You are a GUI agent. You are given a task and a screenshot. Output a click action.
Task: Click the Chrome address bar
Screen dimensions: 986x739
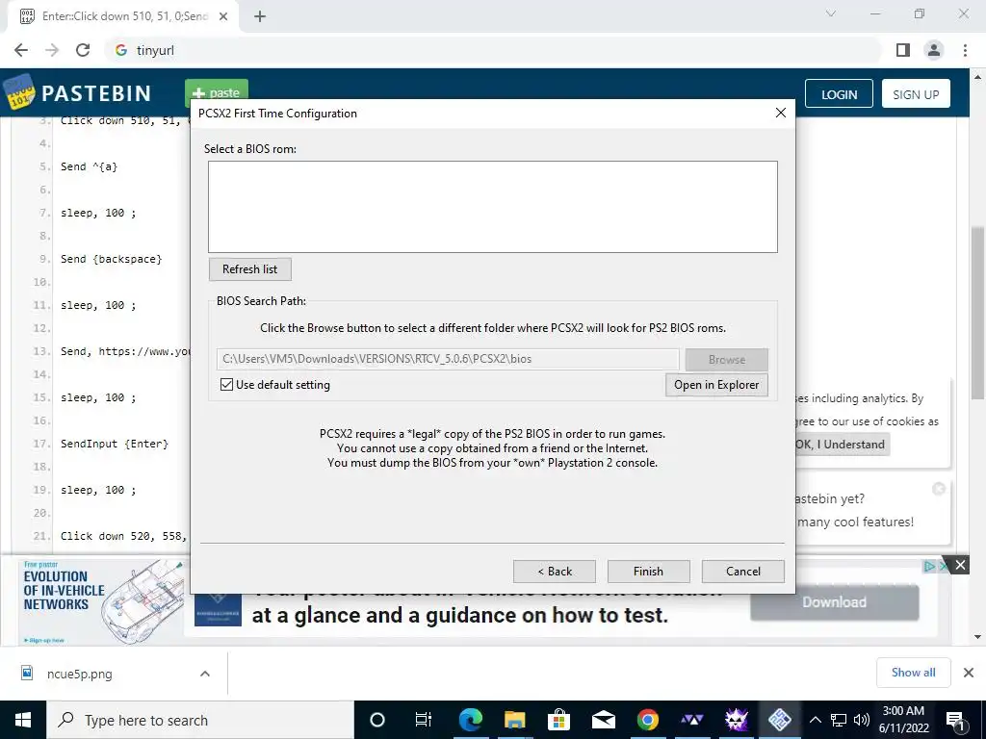click(494, 50)
